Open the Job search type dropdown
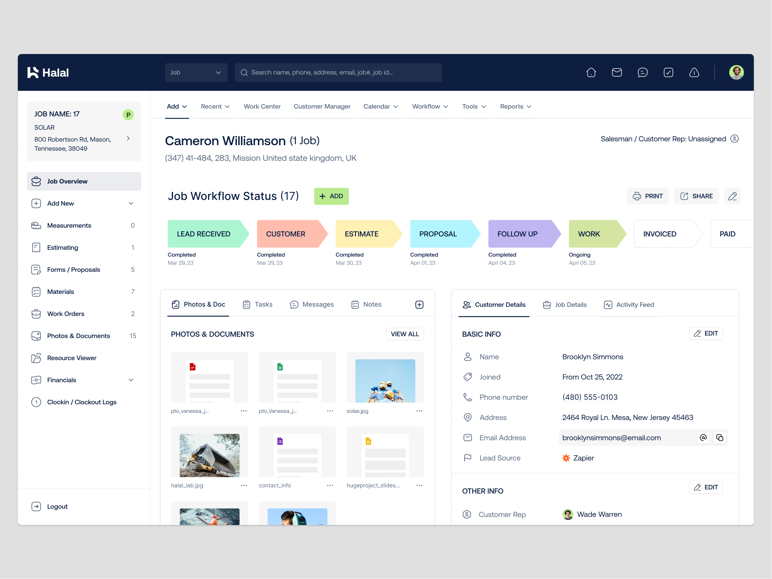Image resolution: width=772 pixels, height=579 pixels. click(x=196, y=72)
